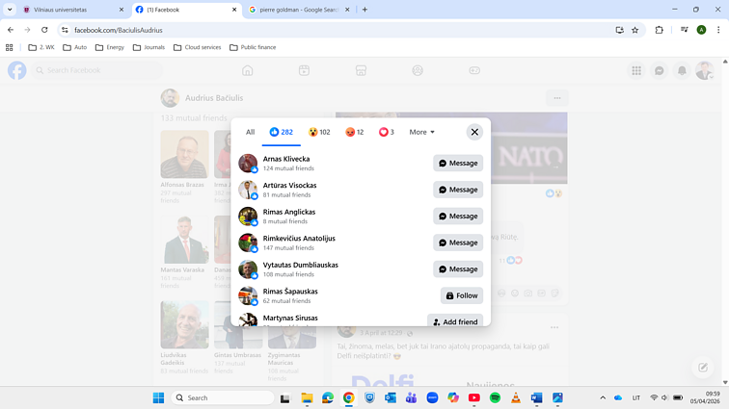Viewport: 729px width, 409px height.
Task: Reload the page
Action: click(x=44, y=30)
